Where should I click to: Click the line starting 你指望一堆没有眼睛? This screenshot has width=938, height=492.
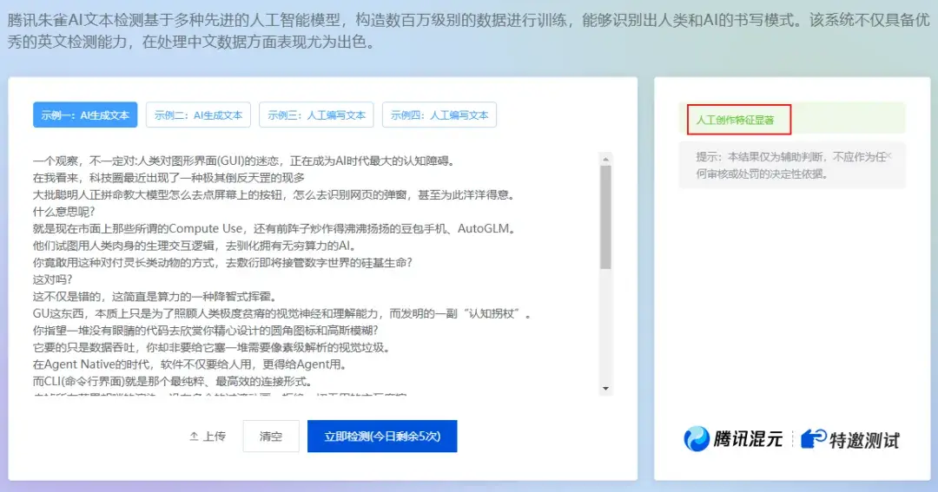click(x=206, y=330)
